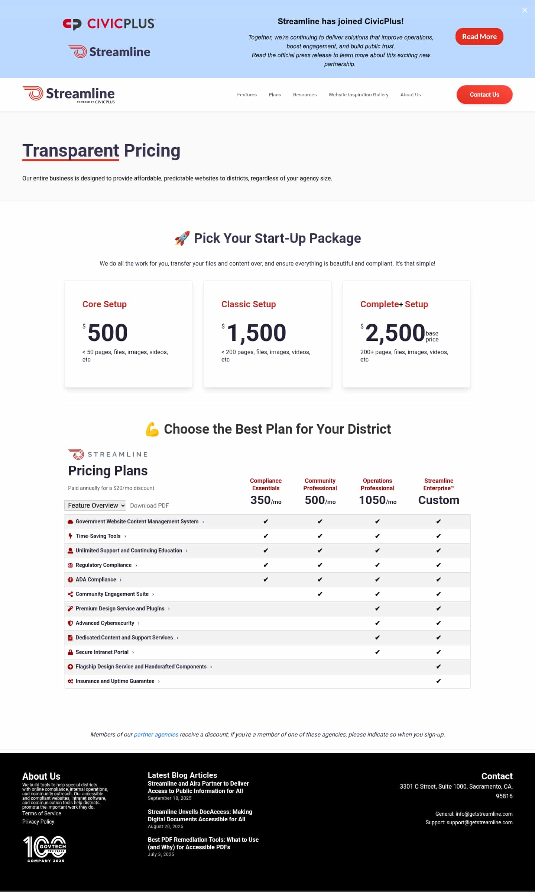Expand Insurance and Uptime Guarantee details
535x892 pixels.
[115, 681]
